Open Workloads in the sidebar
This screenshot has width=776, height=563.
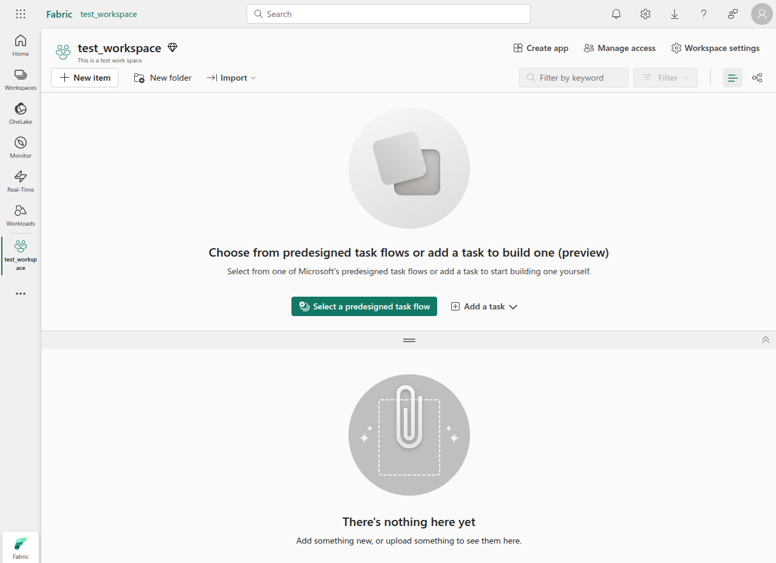coord(21,215)
